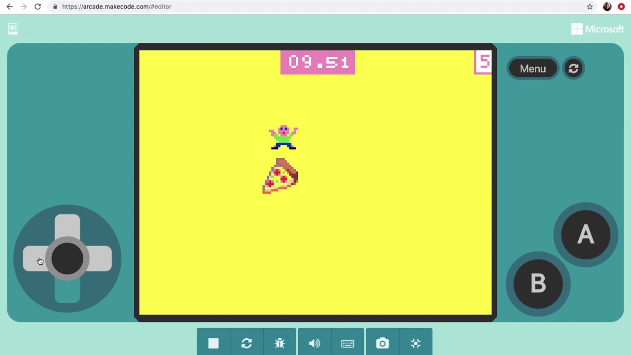
Task: Tap the B game button
Action: (x=538, y=284)
